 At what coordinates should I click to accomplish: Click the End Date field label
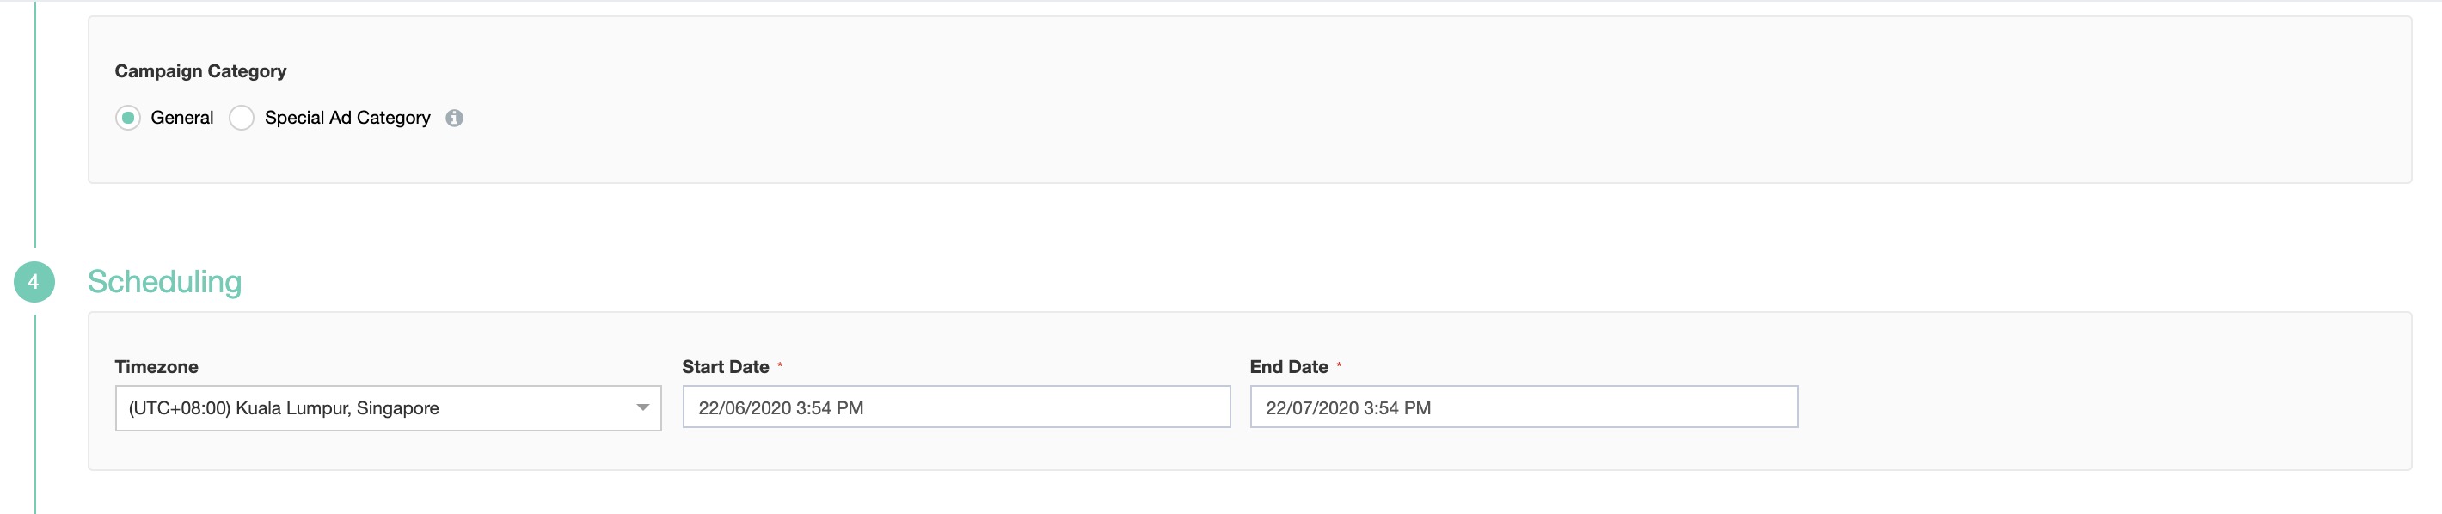1288,367
